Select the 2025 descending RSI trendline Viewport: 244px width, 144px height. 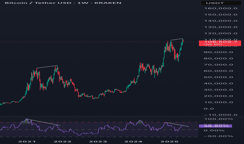[x=177, y=124]
